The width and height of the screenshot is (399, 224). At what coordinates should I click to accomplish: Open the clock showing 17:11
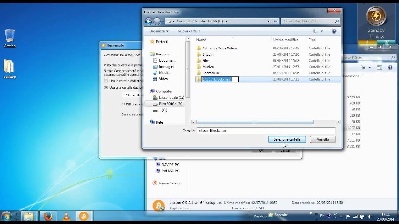point(386,216)
